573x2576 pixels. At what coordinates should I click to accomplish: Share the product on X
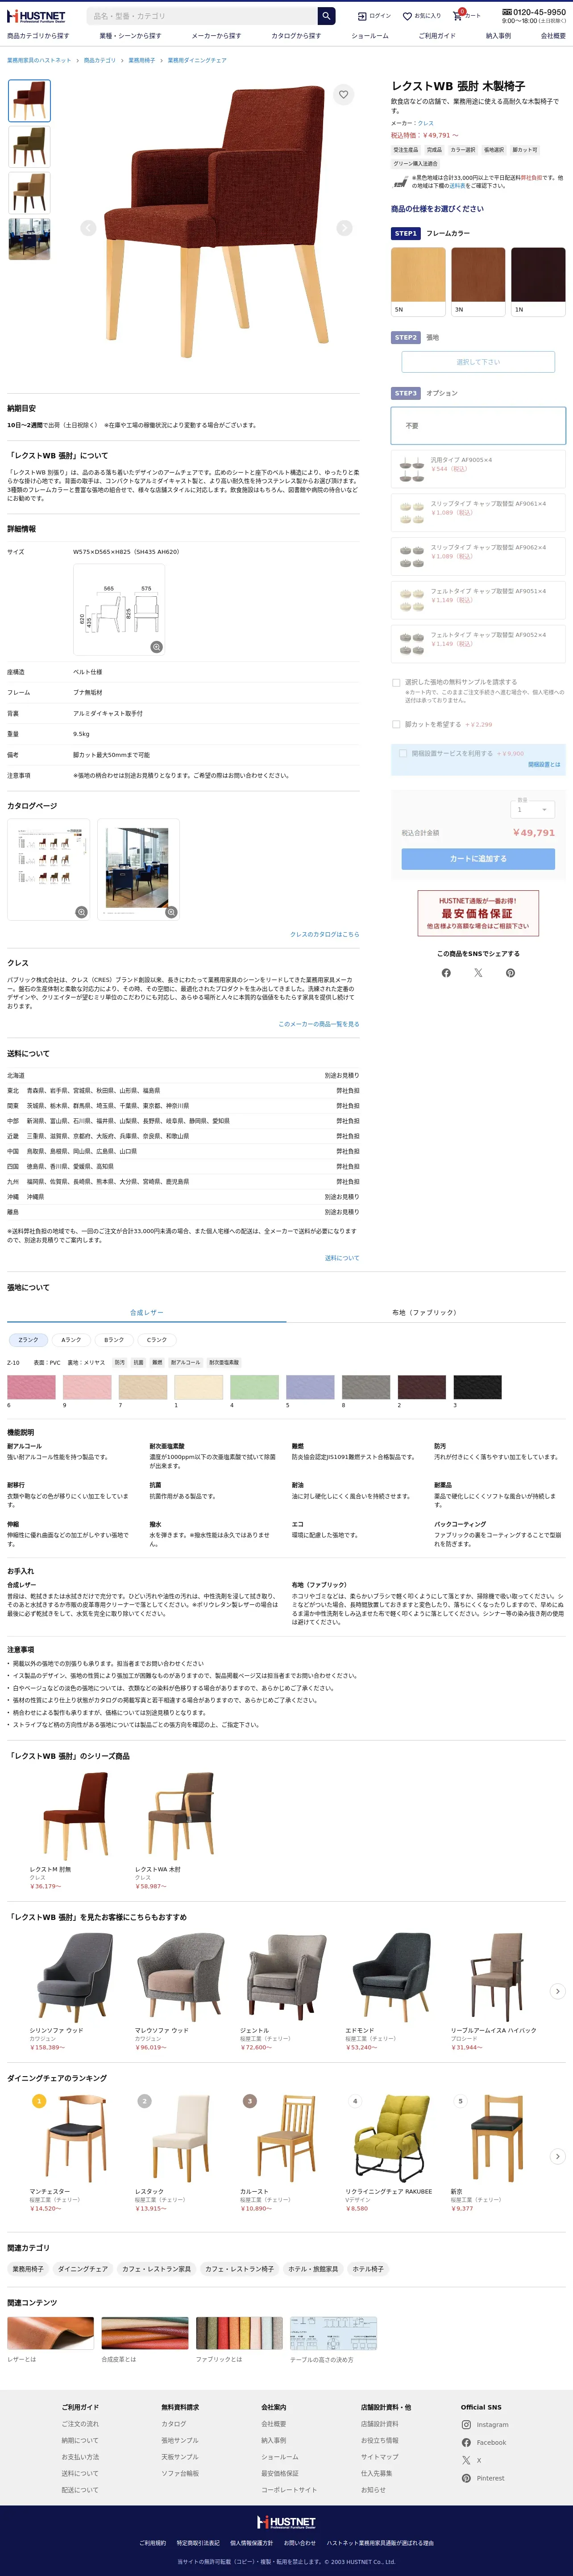coord(478,973)
